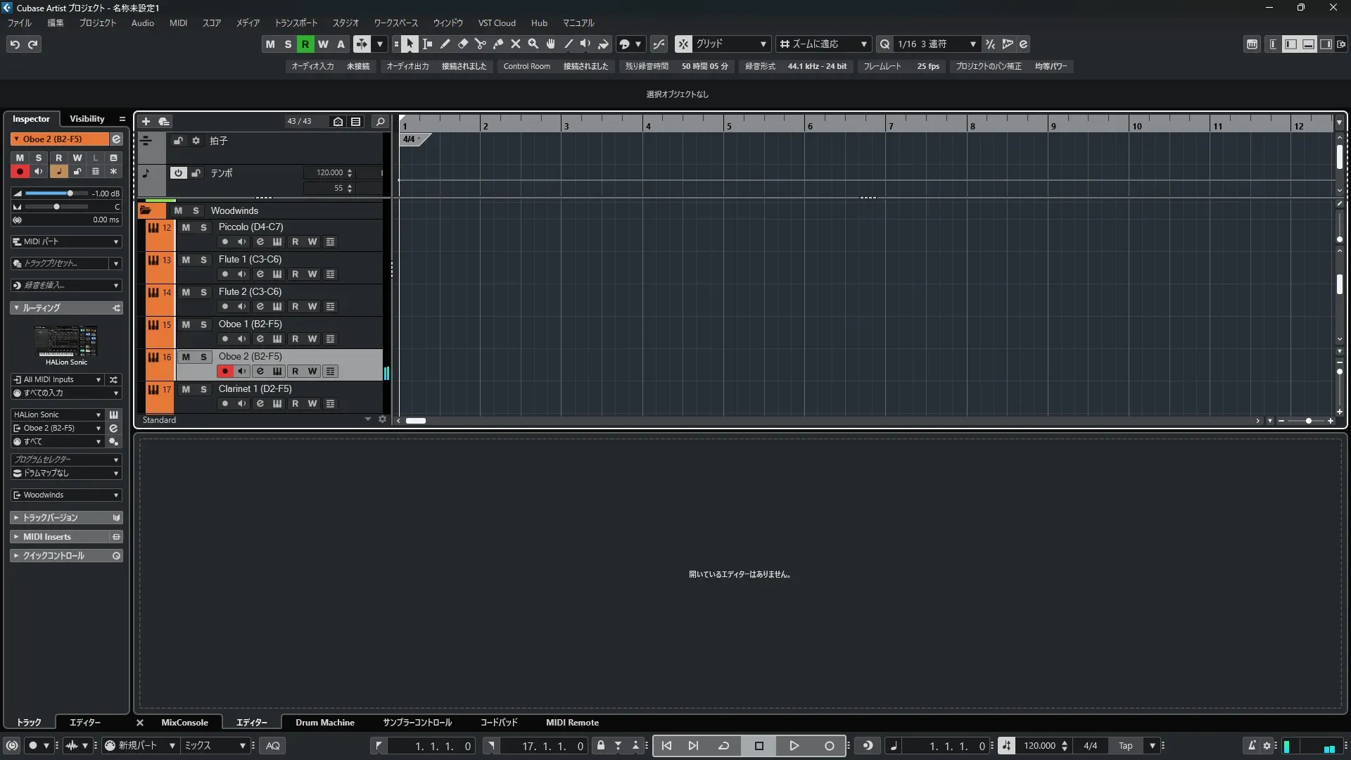Solo the Flute 1 (C3-C6) track
This screenshot has height=760, width=1351.
(203, 260)
